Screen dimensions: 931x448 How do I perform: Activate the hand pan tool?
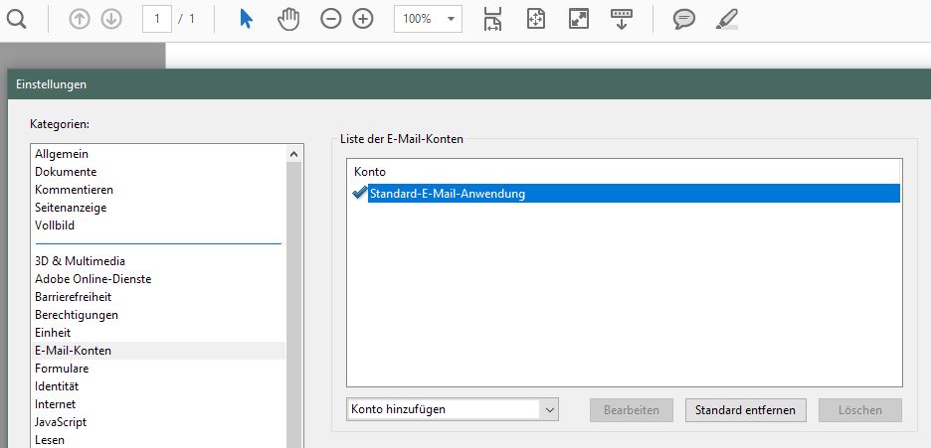[x=288, y=19]
